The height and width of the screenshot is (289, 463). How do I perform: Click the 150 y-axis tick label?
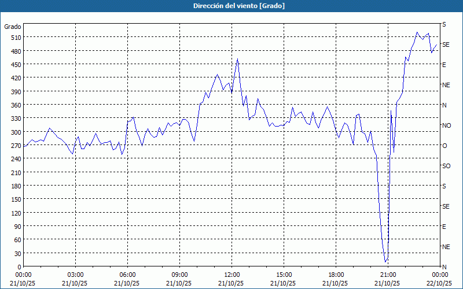pos(14,199)
